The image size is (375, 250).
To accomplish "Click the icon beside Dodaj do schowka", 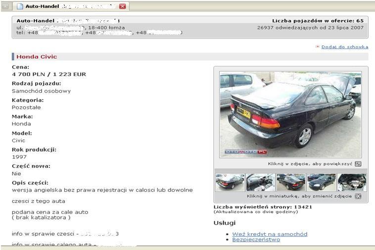I will click(x=318, y=46).
